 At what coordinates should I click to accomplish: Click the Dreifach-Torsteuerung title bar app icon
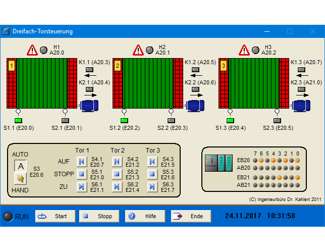pyautogui.click(x=6, y=31)
